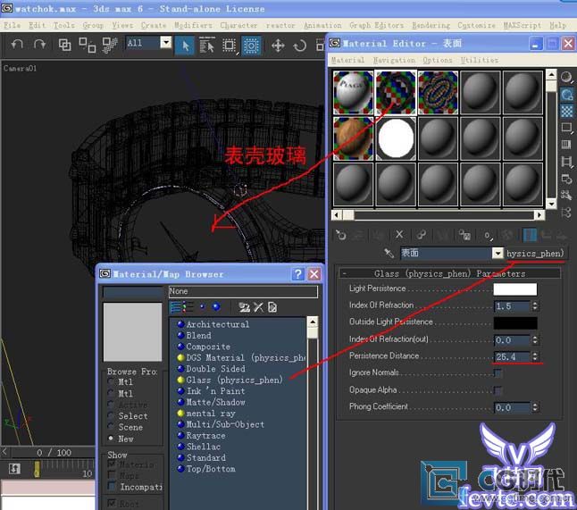This screenshot has height=510, width=577.
Task: Activate the Select Object arrow tool
Action: [x=185, y=46]
